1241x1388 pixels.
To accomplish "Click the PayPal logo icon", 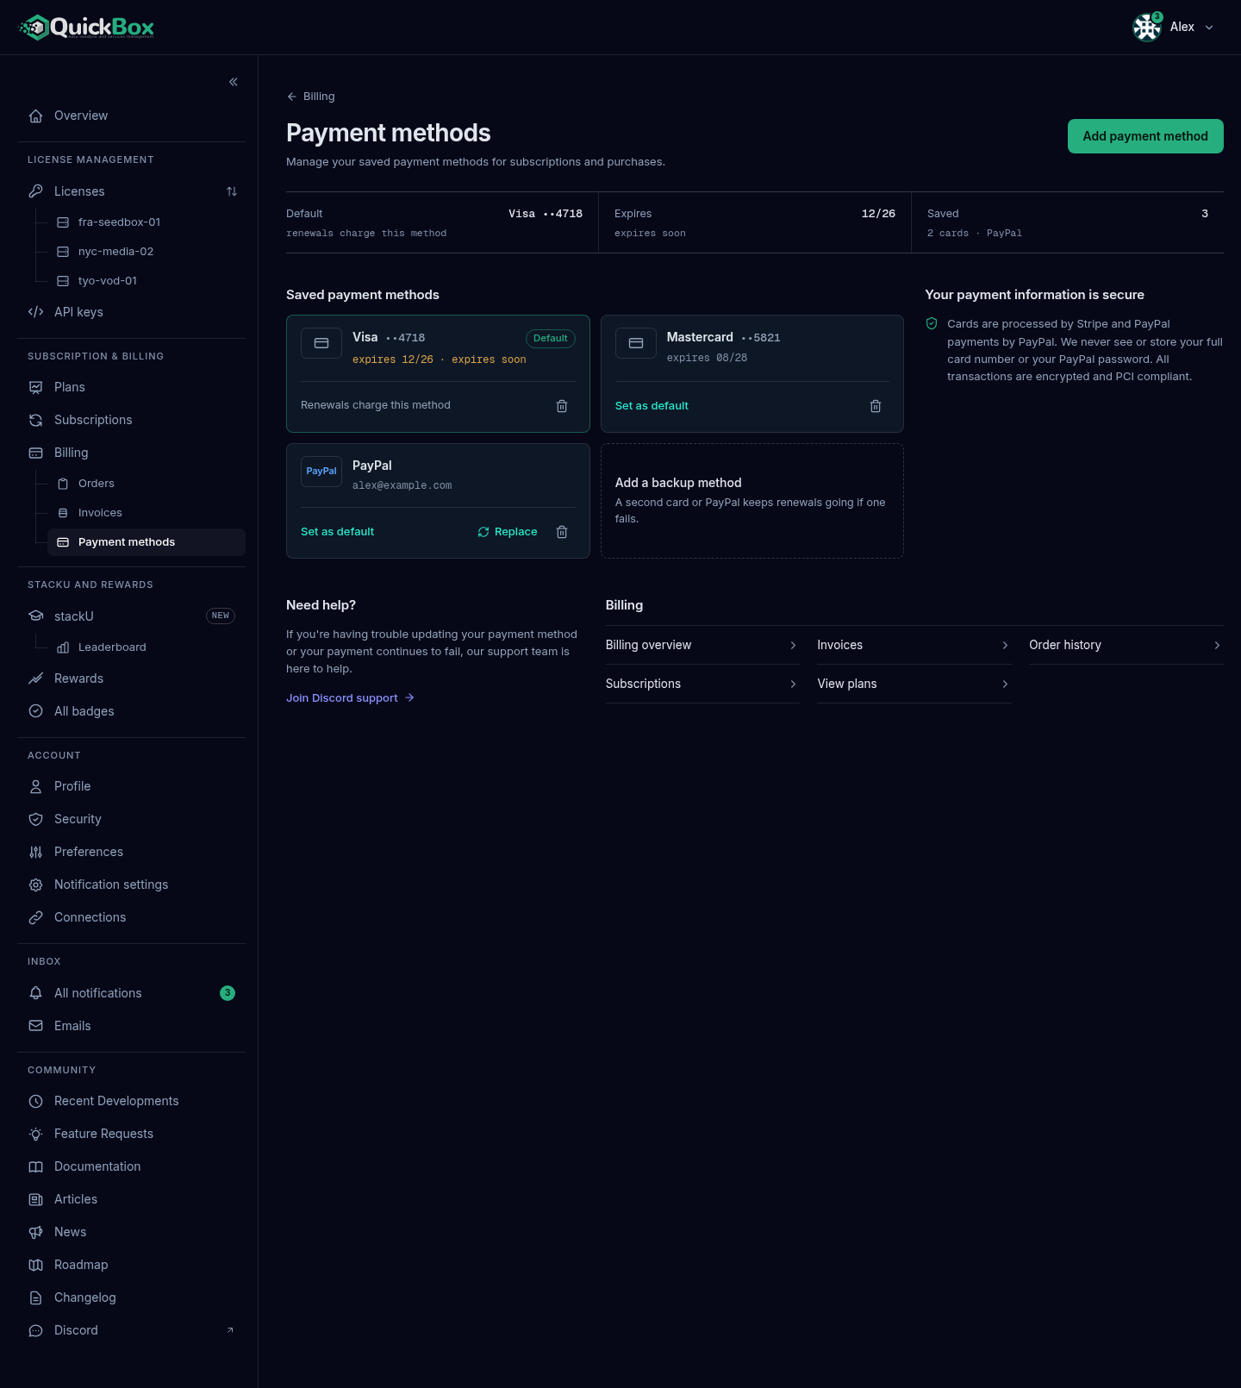I will 321,471.
